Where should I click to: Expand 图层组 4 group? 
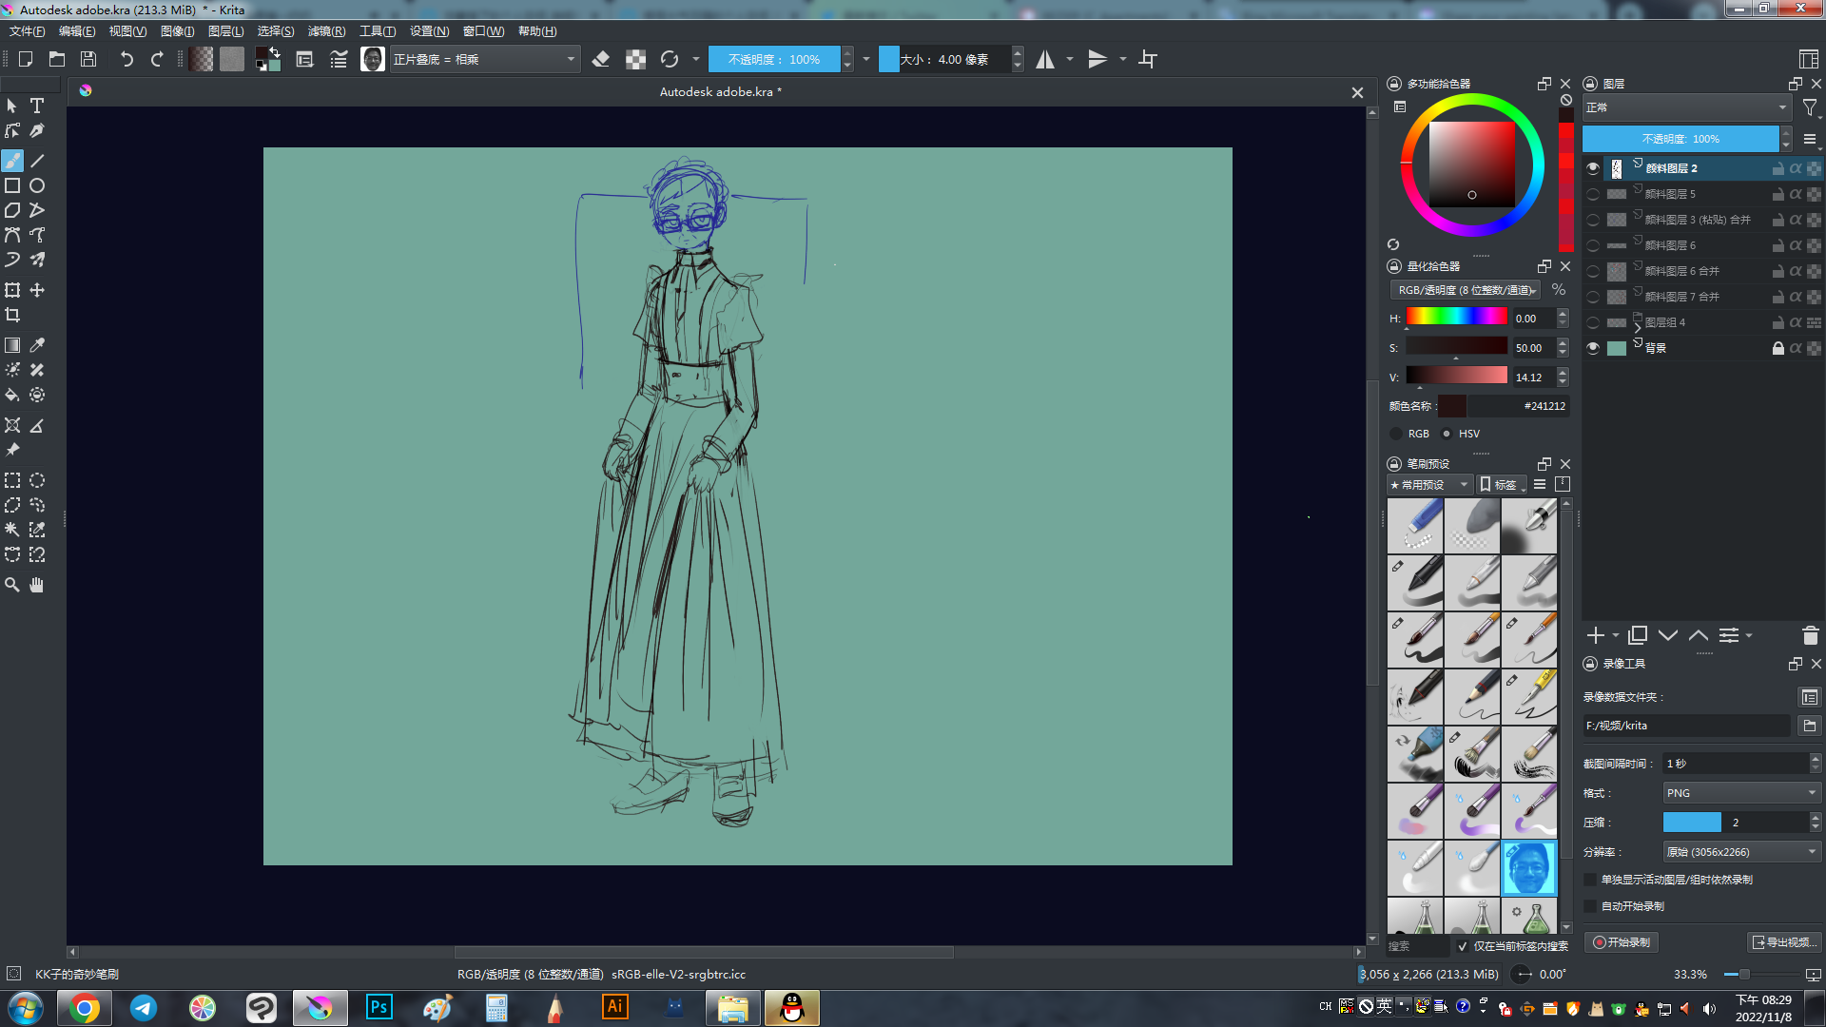tap(1638, 327)
